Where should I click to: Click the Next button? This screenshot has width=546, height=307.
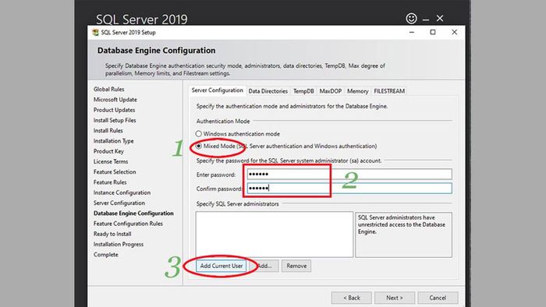pos(395,298)
